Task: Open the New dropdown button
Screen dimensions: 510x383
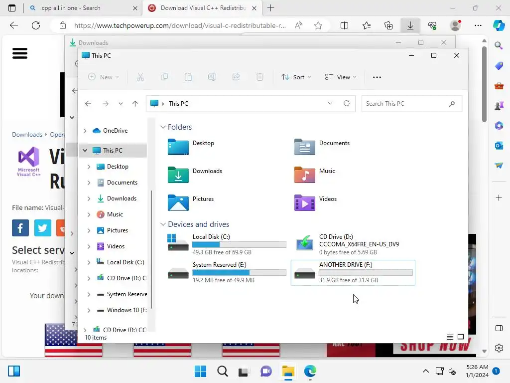Action: [104, 77]
